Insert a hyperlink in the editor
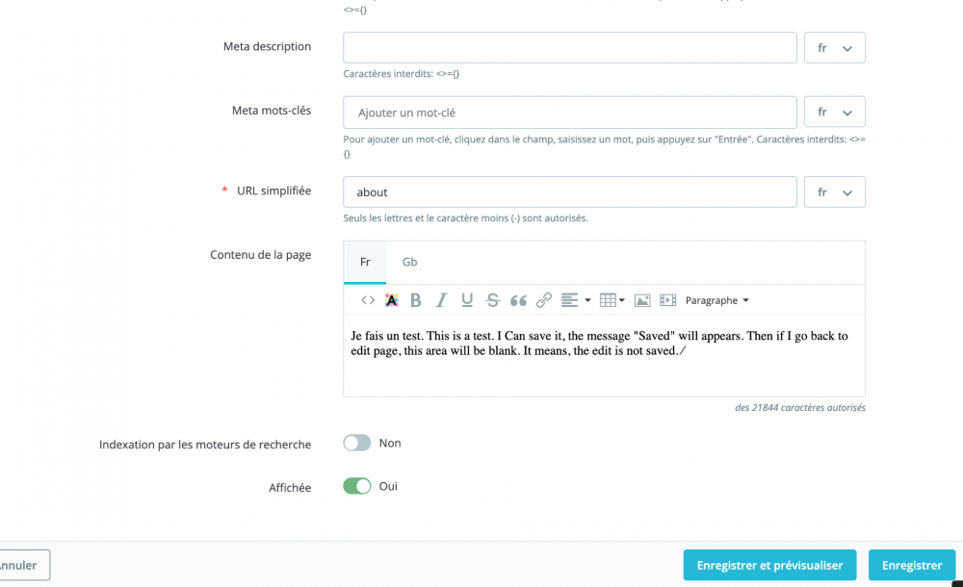The height and width of the screenshot is (587, 963). pos(543,300)
